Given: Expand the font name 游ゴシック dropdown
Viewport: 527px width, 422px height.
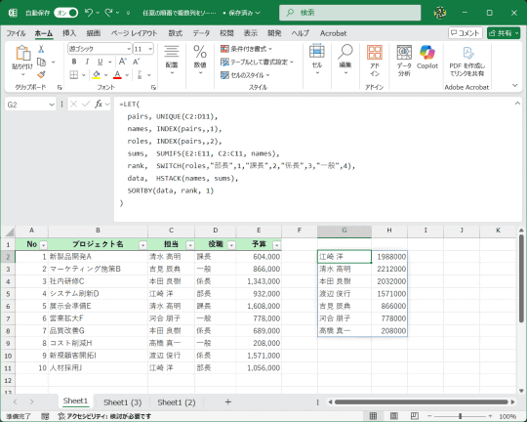Looking at the screenshot, I should [x=129, y=49].
